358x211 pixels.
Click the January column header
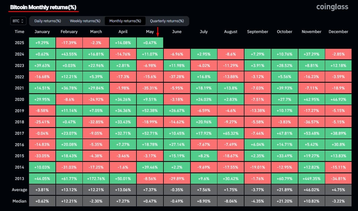(42, 32)
